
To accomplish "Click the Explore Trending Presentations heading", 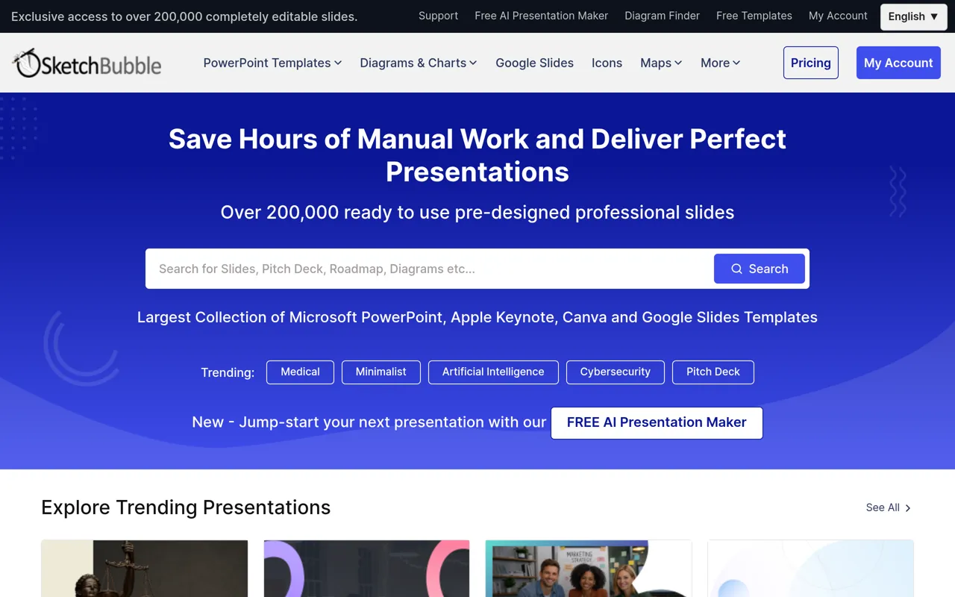I will click(x=186, y=507).
